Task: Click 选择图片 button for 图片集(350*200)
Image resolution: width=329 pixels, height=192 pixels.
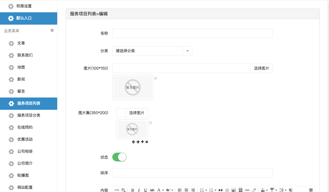Action: pyautogui.click(x=137, y=113)
